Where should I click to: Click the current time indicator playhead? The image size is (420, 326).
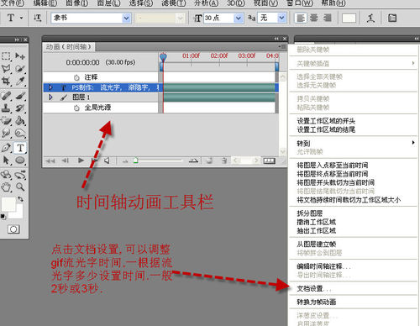163,57
